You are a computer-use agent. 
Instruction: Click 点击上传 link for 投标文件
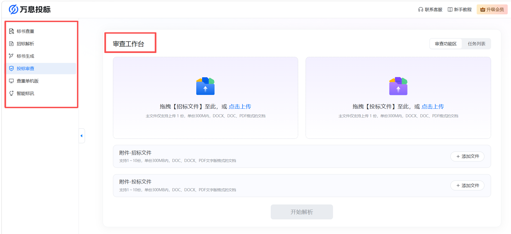pyautogui.click(x=433, y=107)
